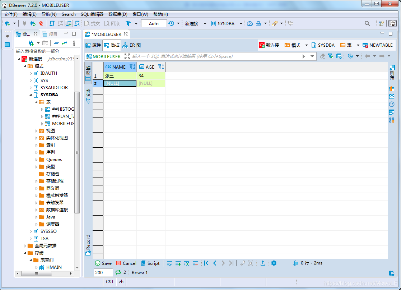401x290 pixels.
Task: Open the 窗口(W) menu
Action: 140,14
